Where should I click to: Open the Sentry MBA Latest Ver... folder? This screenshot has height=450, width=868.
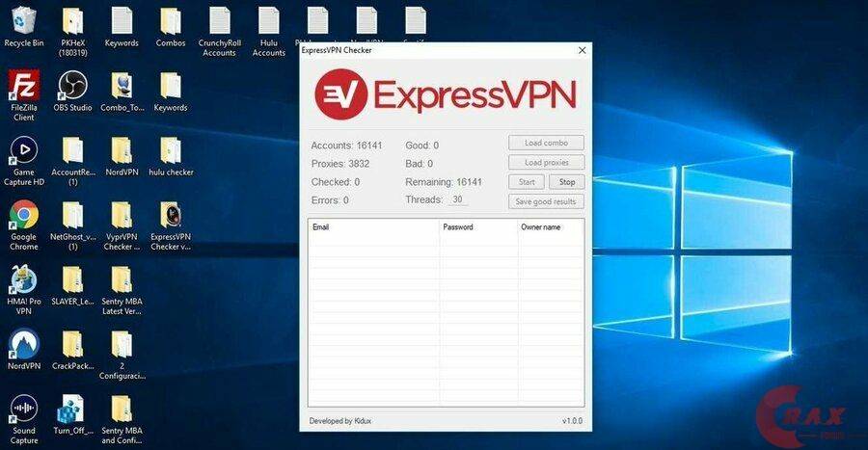122,290
